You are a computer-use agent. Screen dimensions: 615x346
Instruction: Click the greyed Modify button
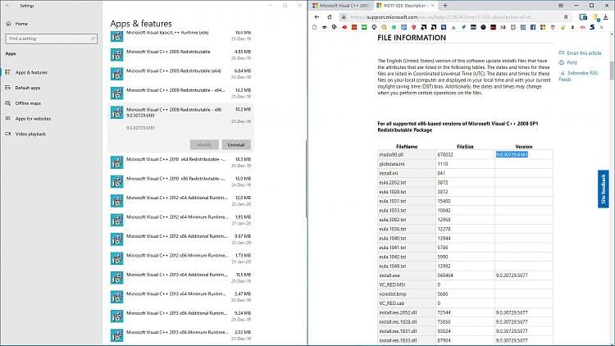click(x=204, y=145)
